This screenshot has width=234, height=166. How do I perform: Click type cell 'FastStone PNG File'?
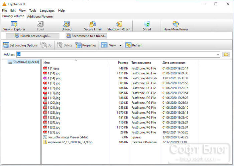point(144,78)
